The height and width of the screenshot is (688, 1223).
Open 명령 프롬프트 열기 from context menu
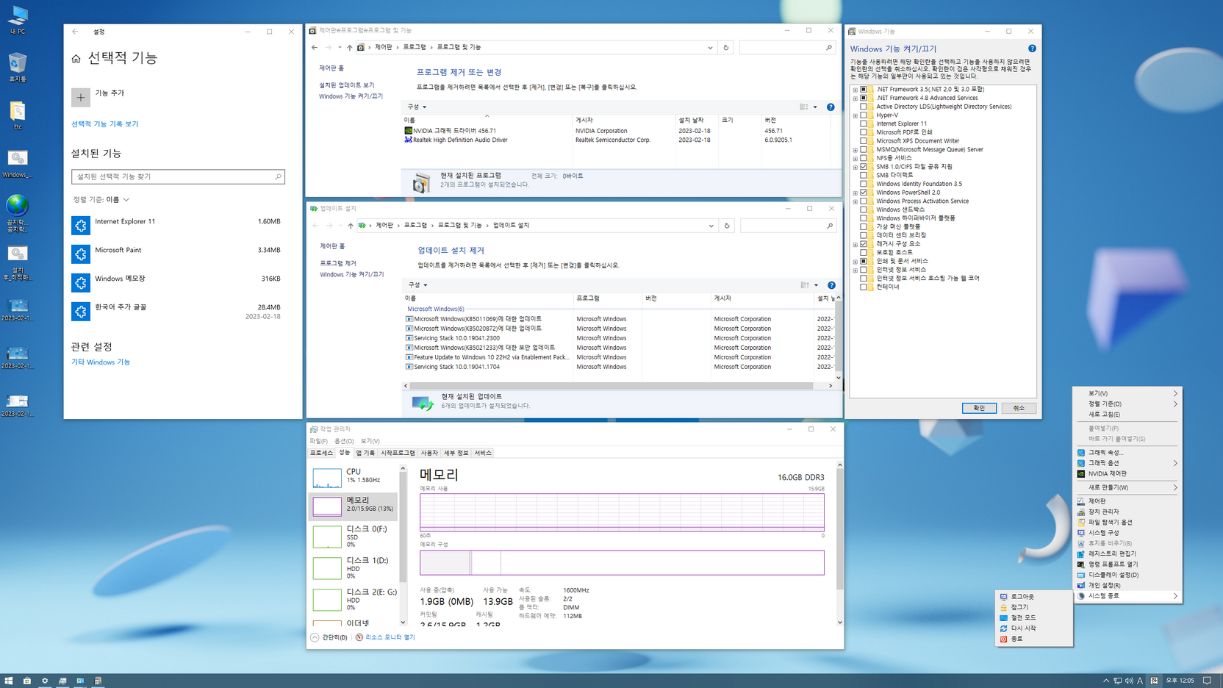[1127, 565]
